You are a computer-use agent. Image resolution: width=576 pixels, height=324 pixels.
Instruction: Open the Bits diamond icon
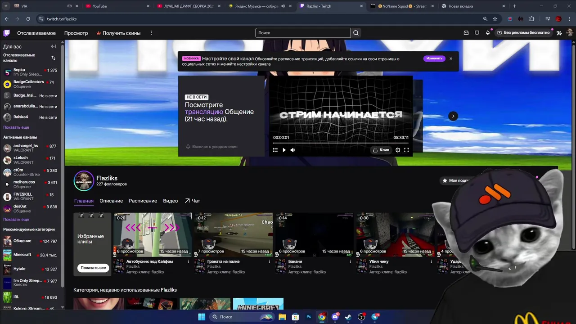[x=488, y=33]
